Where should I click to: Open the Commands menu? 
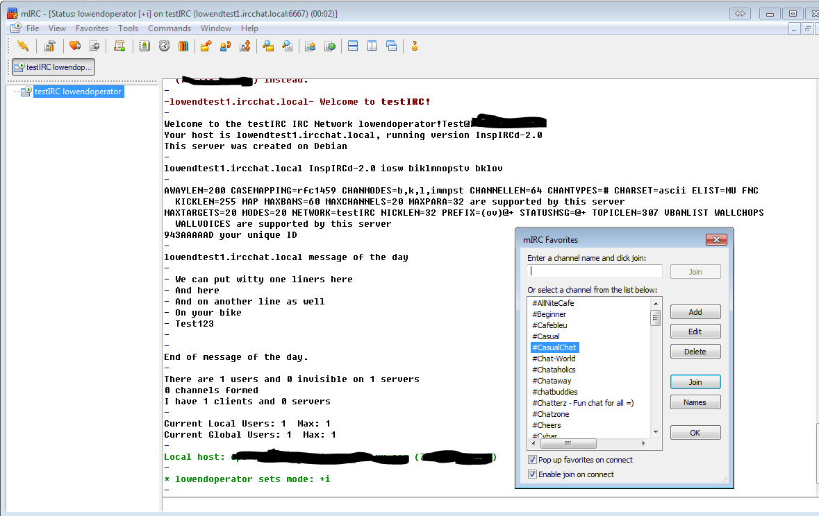[169, 28]
